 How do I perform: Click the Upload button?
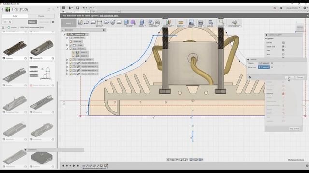click(x=32, y=22)
